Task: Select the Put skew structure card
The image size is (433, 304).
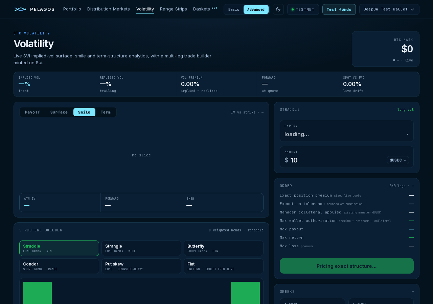Action: (x=141, y=266)
